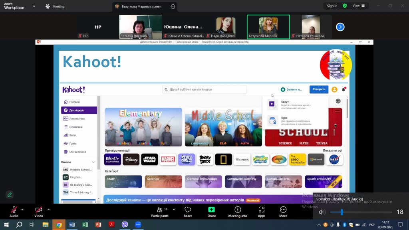Open the Kahoot!+ AccessPass collection tile

112,159
